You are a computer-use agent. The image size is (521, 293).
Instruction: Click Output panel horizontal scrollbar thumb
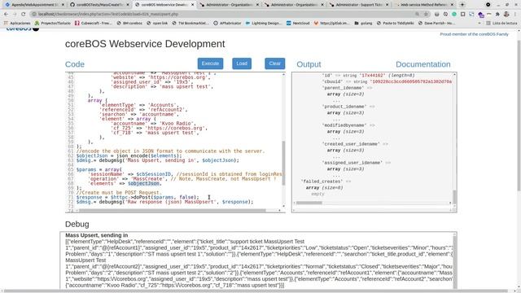pyautogui.click(x=309, y=203)
